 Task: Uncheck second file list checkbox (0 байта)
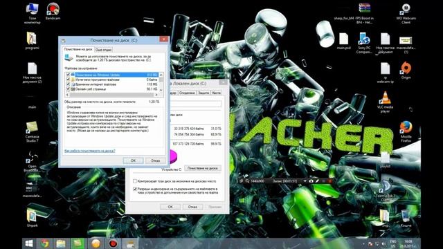pyautogui.click(x=68, y=80)
